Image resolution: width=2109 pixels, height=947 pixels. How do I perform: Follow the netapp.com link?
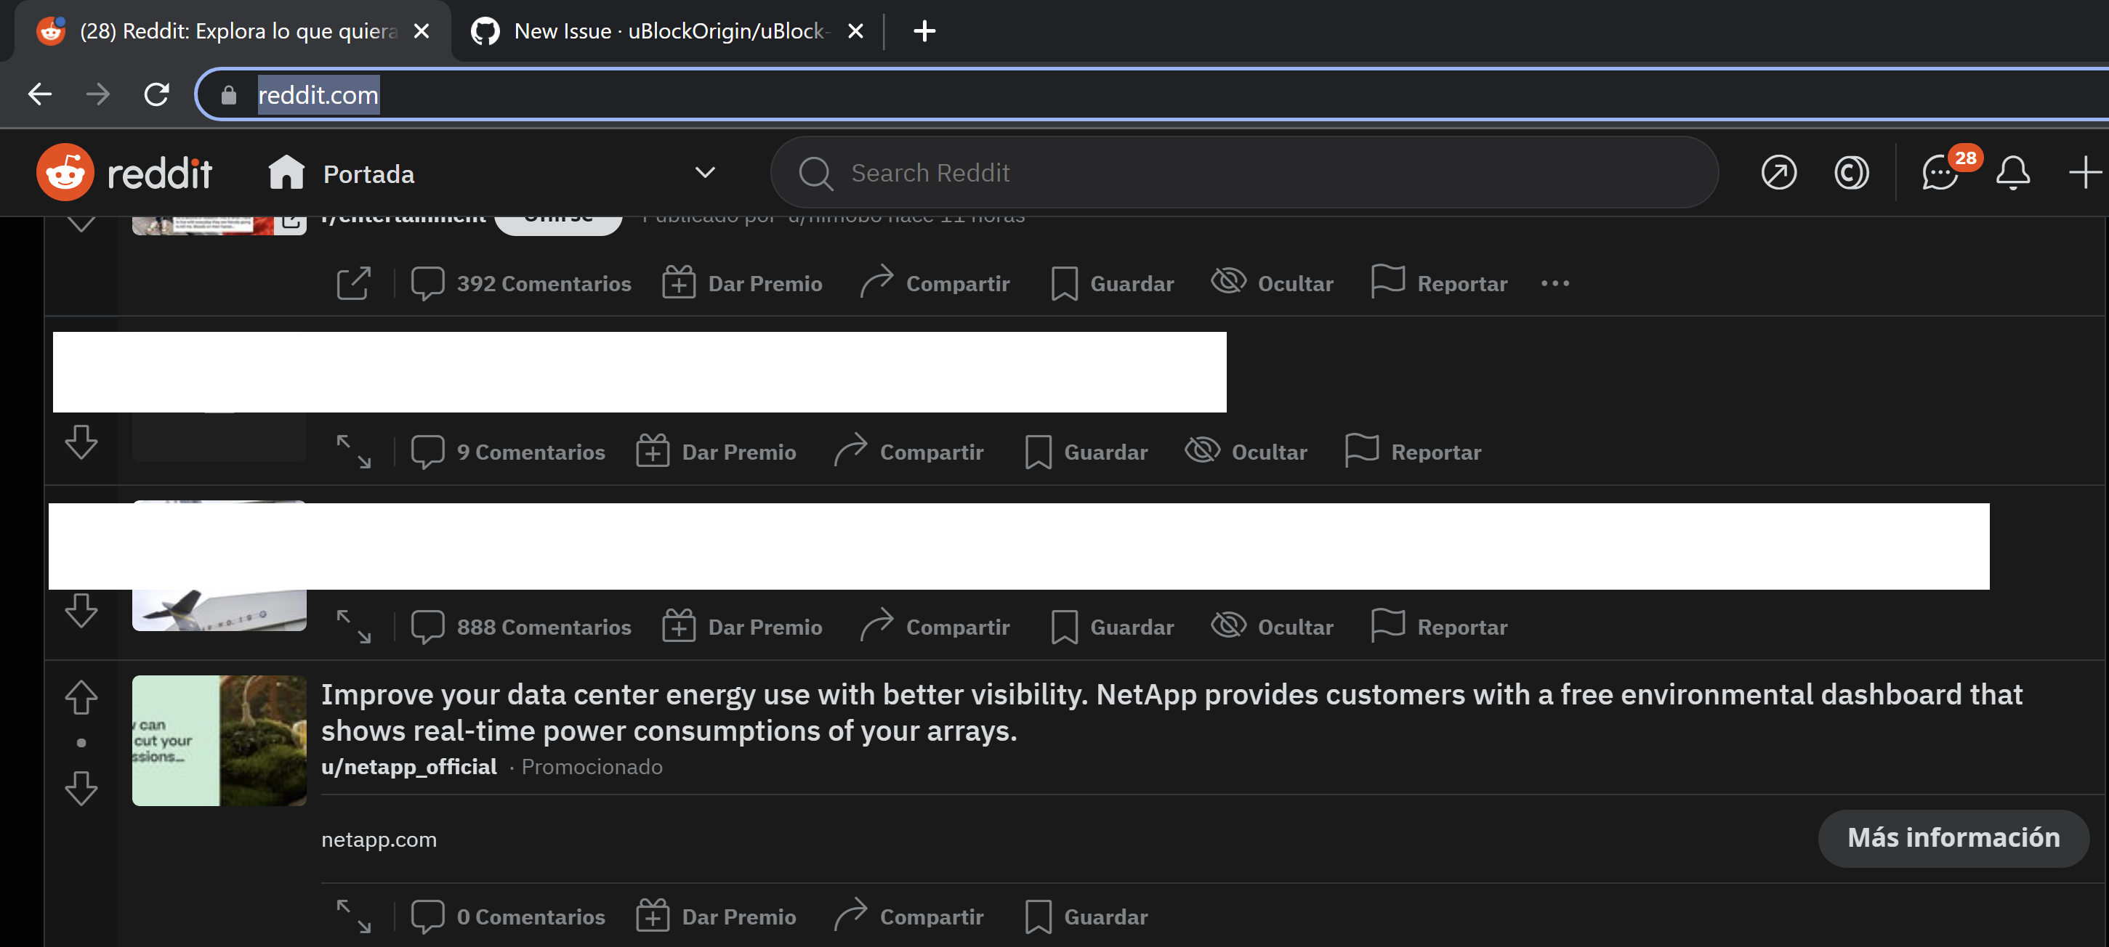point(378,839)
